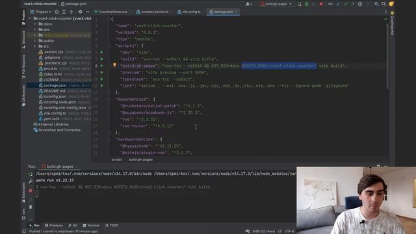
Task: Click the yellow intention lightbulb
Action: pyautogui.click(x=114, y=65)
